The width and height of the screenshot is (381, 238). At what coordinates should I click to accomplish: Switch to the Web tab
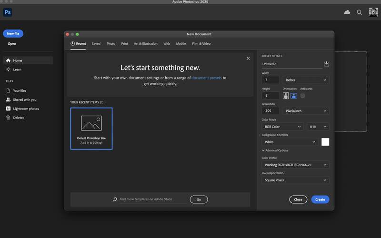pyautogui.click(x=167, y=44)
